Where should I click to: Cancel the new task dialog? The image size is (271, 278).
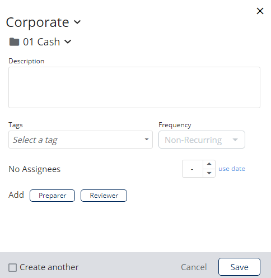[194, 267]
